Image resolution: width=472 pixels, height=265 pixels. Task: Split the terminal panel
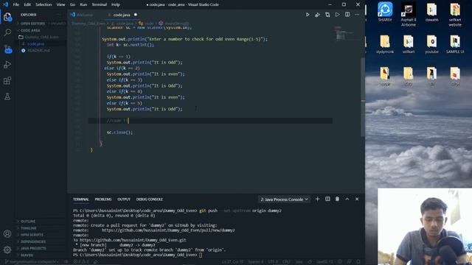(x=327, y=199)
